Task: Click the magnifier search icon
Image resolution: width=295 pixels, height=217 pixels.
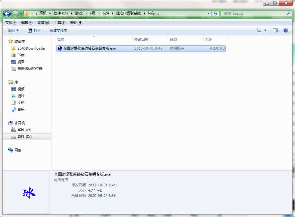Action: [x=288, y=13]
